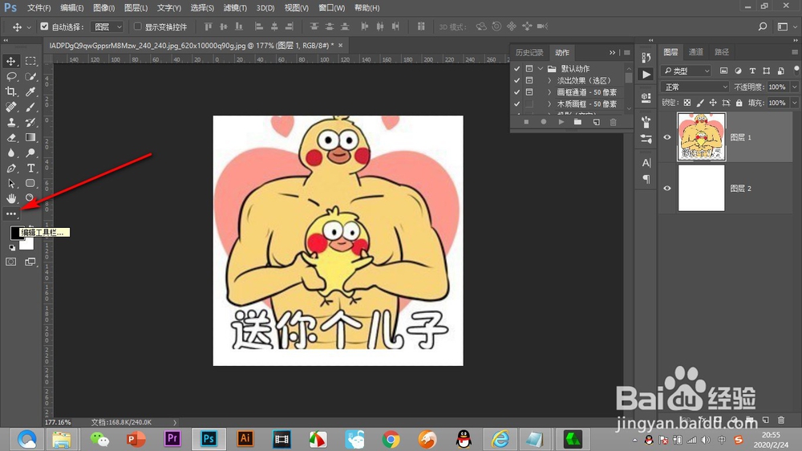
Task: Open the 图像(I) menu
Action: pos(103,8)
